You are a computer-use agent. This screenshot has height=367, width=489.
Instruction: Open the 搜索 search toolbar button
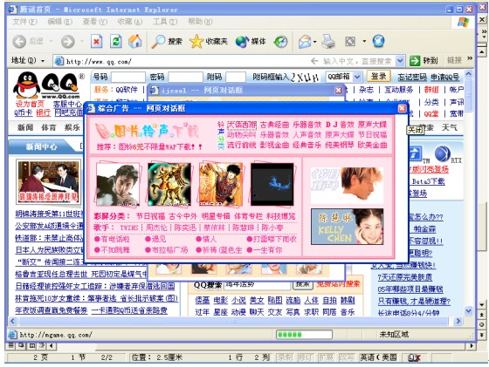coord(167,41)
